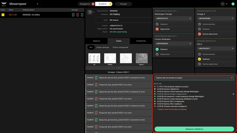The image size is (237, 133).
Task: Click orange counter badge on Инциденты tab
Action: (93, 4)
